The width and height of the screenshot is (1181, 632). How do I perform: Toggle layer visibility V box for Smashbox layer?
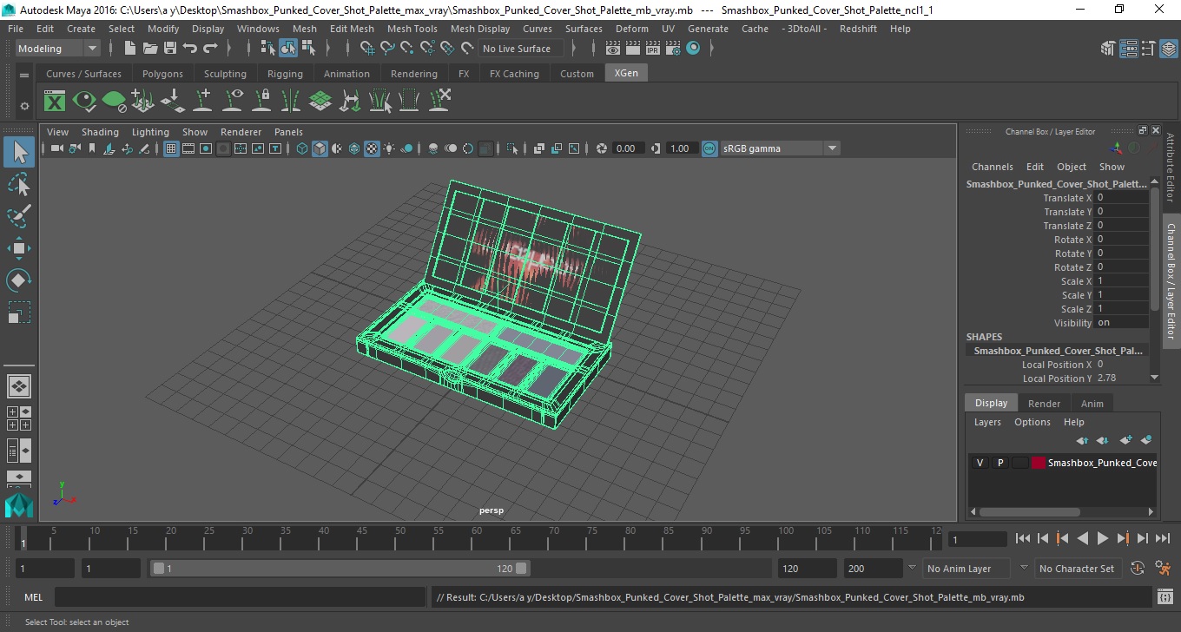980,463
